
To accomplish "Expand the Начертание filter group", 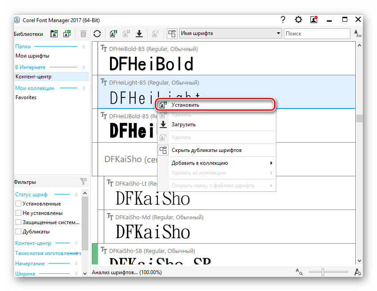I will [x=76, y=264].
